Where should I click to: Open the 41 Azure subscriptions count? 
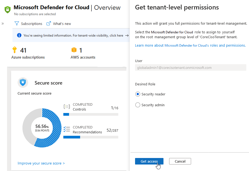coord(23,50)
